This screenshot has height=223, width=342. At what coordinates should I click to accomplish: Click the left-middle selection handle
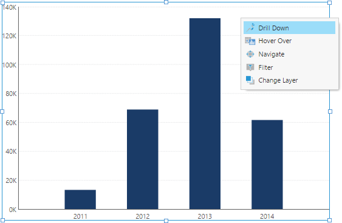[x=2, y=112]
